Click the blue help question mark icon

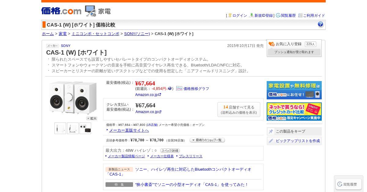tap(321, 24)
